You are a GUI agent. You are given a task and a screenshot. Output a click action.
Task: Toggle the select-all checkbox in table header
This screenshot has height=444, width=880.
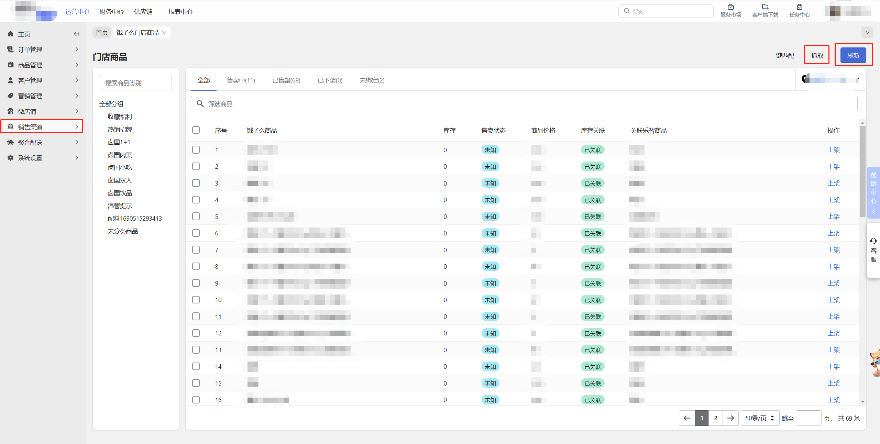point(196,130)
